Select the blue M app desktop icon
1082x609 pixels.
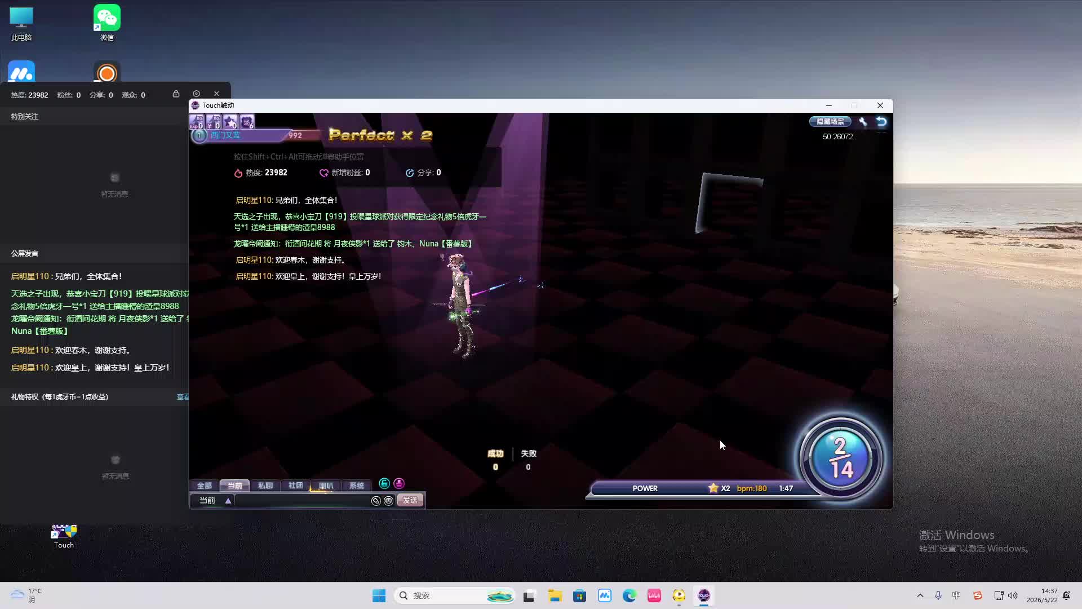(x=21, y=72)
